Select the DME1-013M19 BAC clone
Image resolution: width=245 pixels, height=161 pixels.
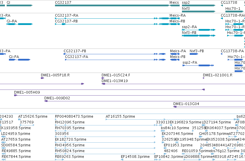(x=173, y=84)
